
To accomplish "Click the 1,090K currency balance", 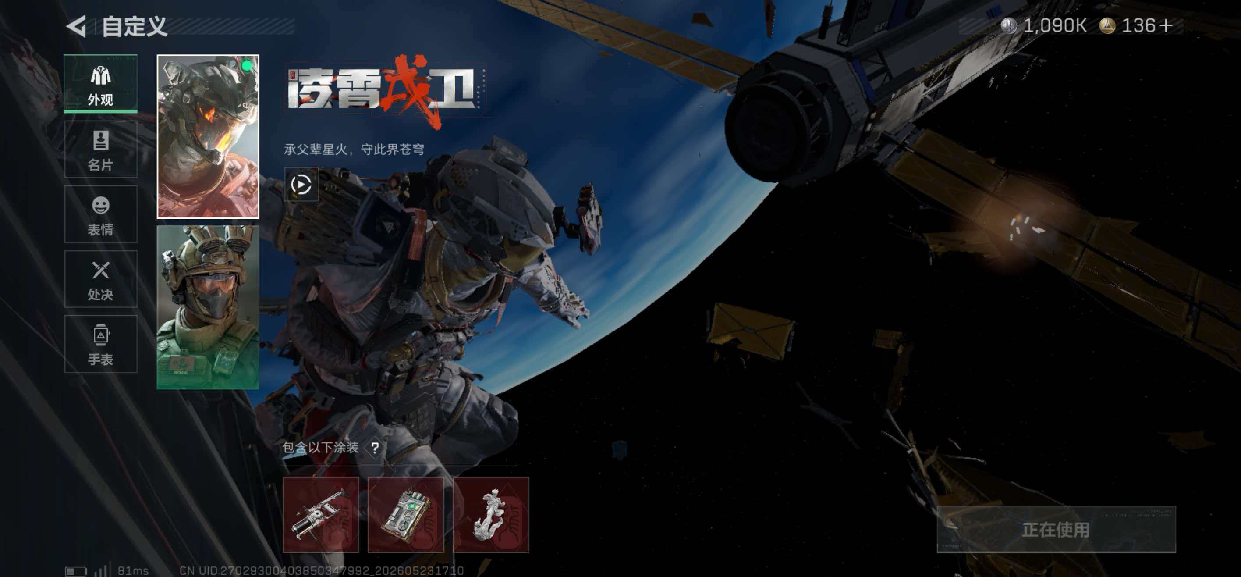I will [x=1055, y=25].
